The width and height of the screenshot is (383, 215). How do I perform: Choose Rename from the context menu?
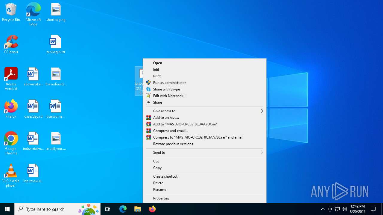[x=205, y=190]
